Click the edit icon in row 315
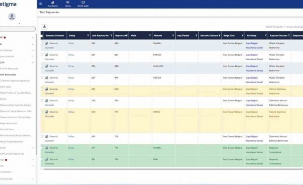 pyautogui.click(x=47, y=159)
